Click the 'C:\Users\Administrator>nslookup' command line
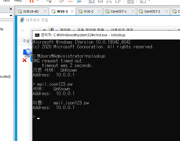Image resolution: width=180 pixels, height=141 pixels. point(69,56)
